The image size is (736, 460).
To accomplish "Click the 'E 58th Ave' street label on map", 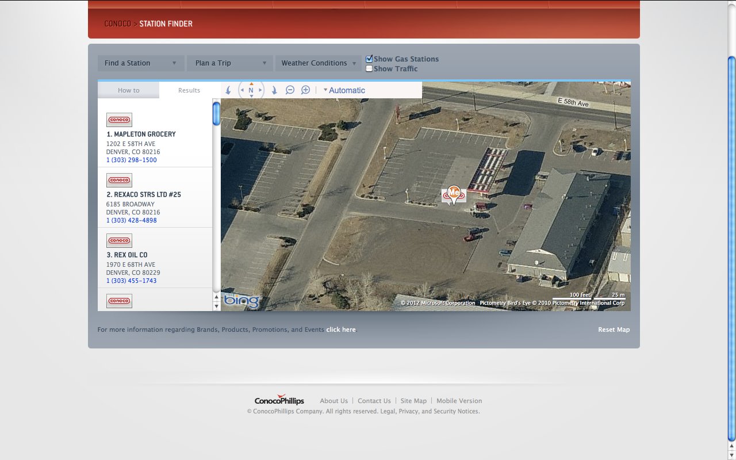I will tap(573, 102).
